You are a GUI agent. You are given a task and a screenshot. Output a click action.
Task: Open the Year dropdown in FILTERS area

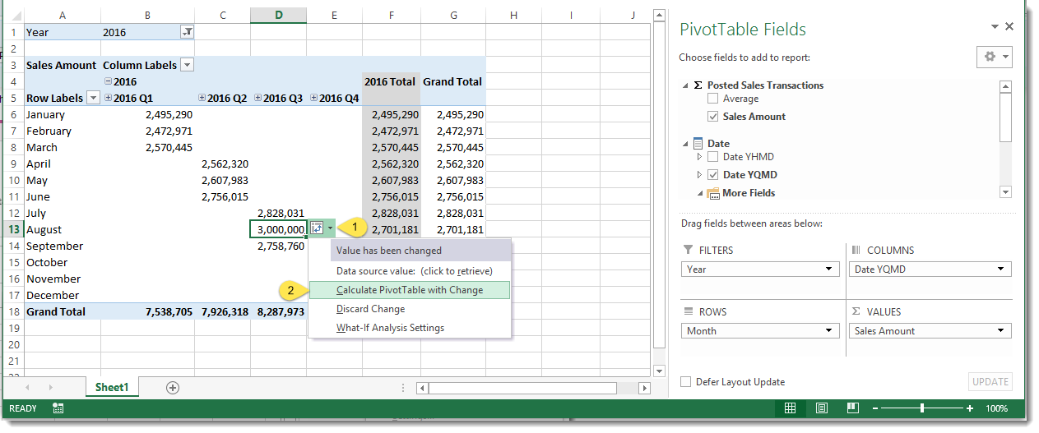[829, 269]
